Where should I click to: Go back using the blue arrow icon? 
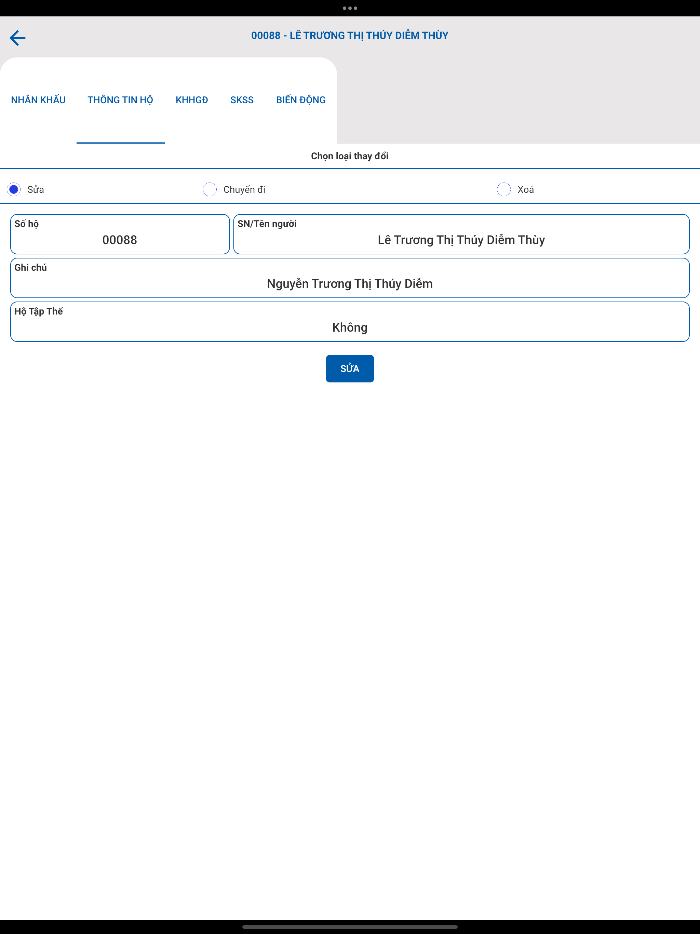pyautogui.click(x=17, y=38)
